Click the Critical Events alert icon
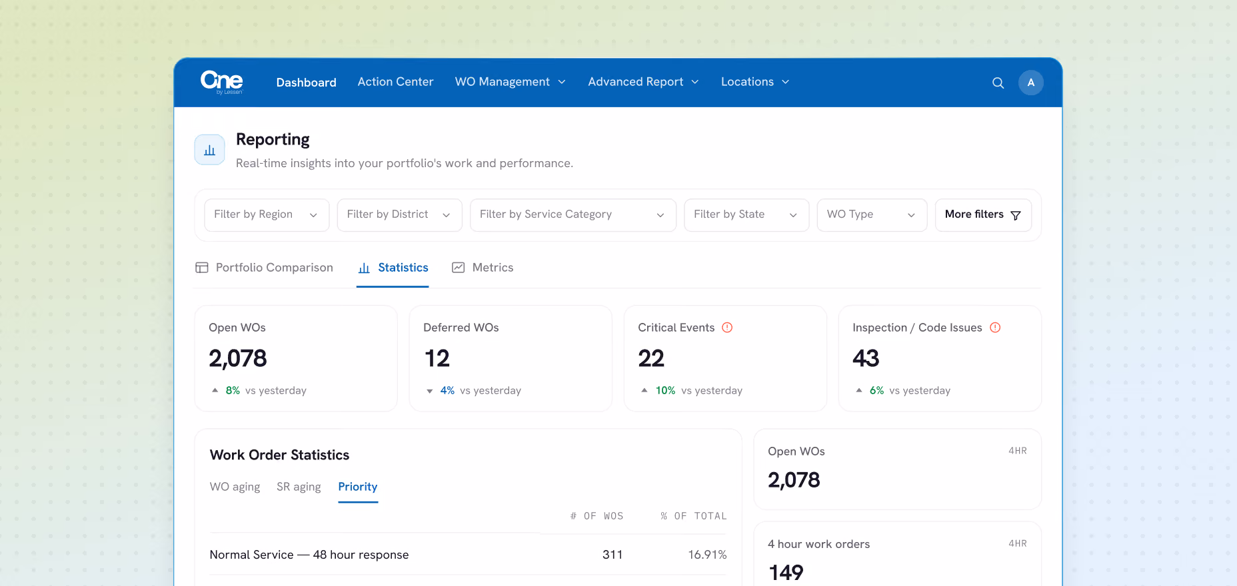This screenshot has width=1237, height=586. (727, 328)
